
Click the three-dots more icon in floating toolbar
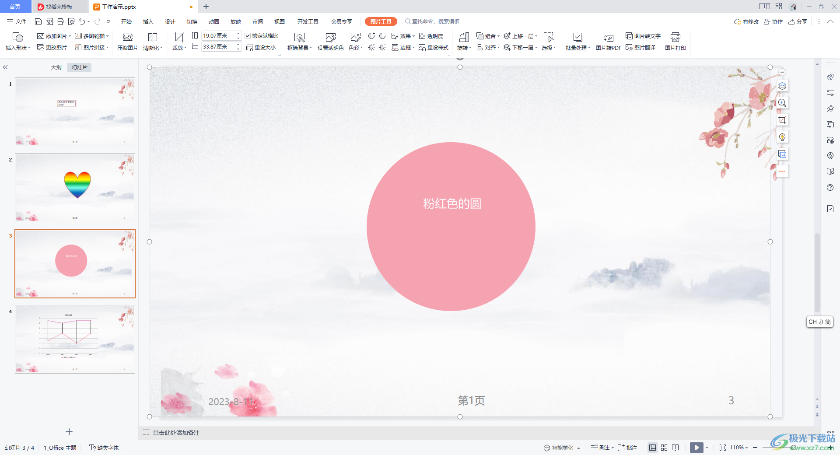pyautogui.click(x=782, y=171)
